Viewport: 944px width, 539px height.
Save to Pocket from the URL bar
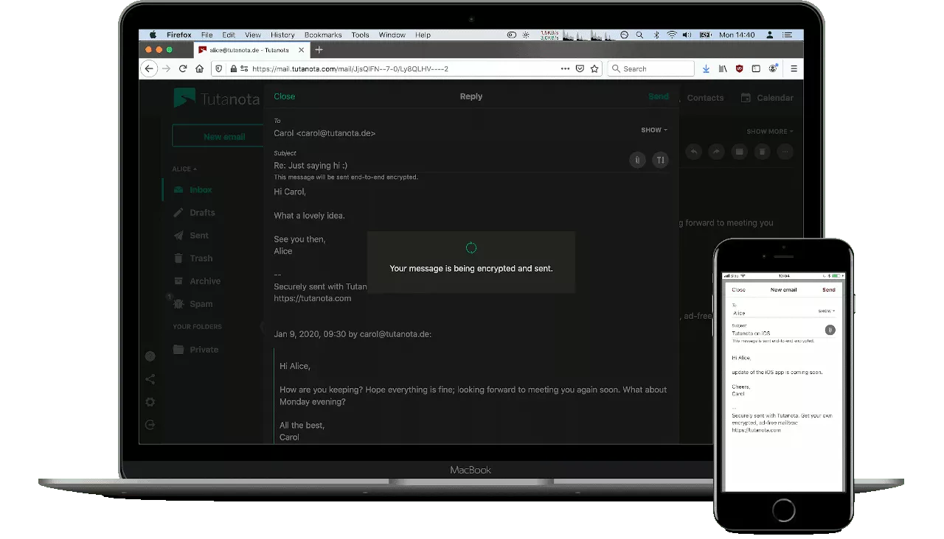pos(580,68)
